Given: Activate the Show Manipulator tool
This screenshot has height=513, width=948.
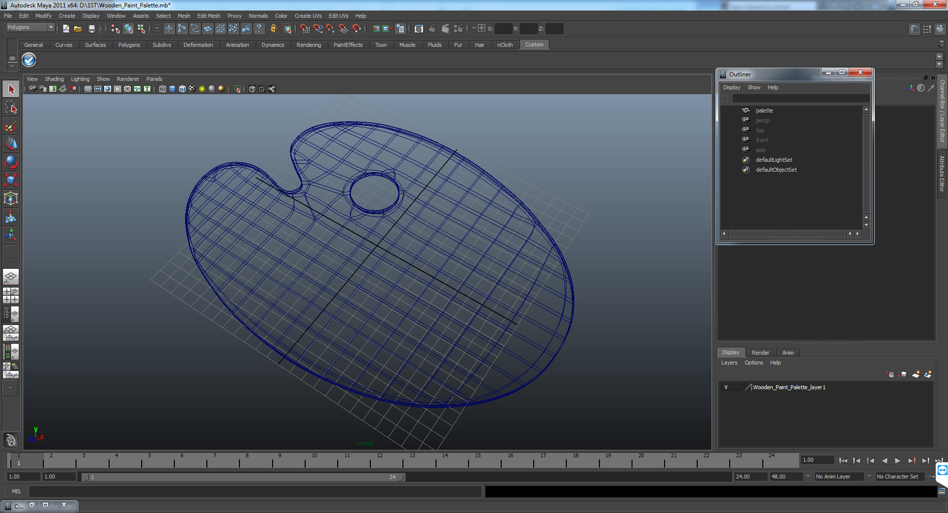Looking at the screenshot, I should pyautogui.click(x=11, y=235).
